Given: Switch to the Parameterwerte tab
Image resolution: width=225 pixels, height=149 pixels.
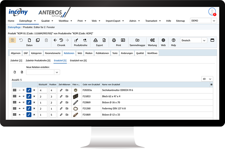Looking at the screenshot, I should [53, 53].
